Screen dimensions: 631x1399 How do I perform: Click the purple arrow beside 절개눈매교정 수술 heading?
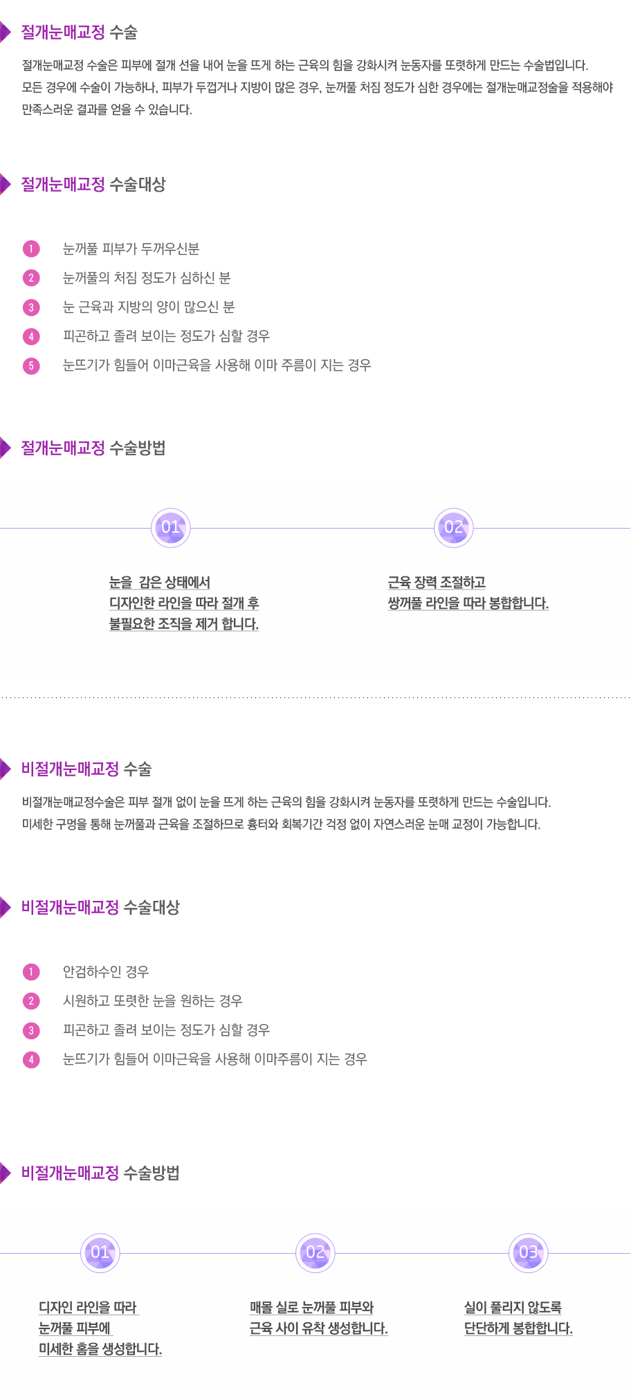(6, 32)
